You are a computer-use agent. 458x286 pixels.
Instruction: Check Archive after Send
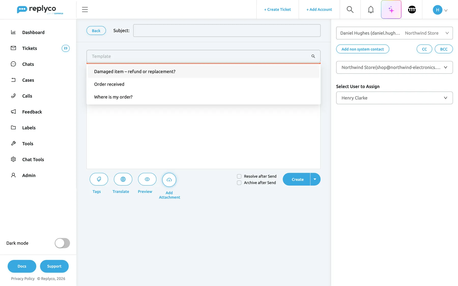[239, 183]
